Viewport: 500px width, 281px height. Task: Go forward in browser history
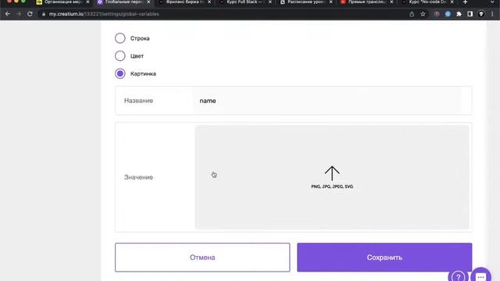pos(19,14)
